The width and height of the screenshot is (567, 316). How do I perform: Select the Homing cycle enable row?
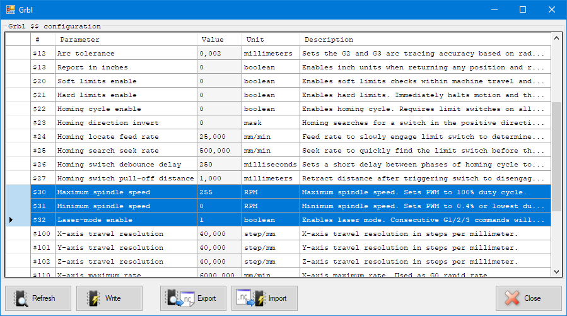(x=126, y=109)
